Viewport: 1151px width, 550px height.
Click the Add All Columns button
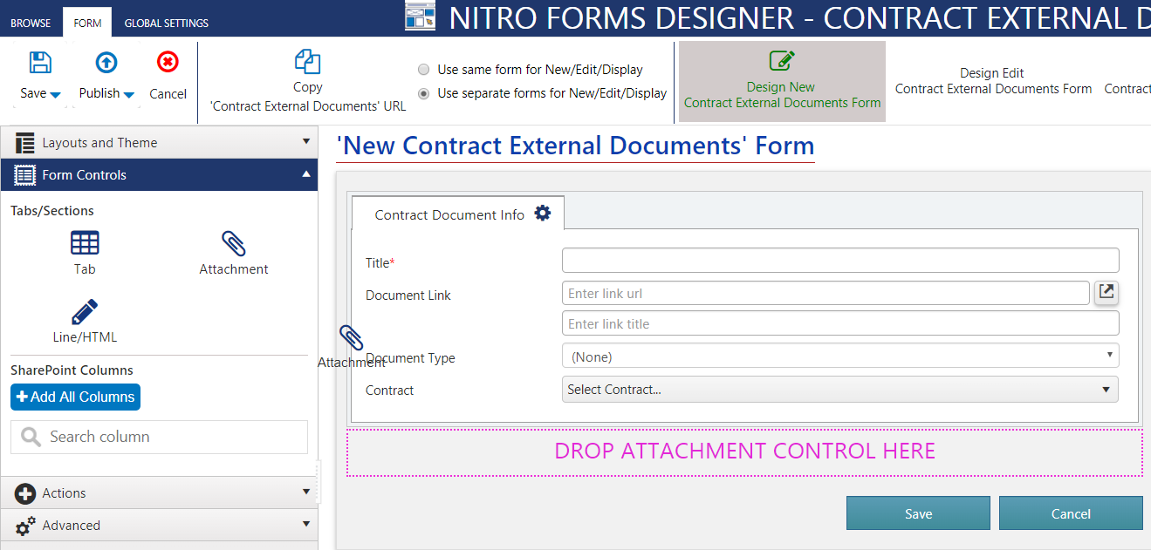click(75, 397)
